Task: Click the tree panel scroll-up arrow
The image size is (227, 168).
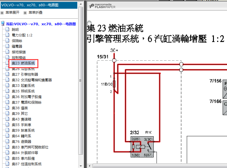Action: [81, 4]
